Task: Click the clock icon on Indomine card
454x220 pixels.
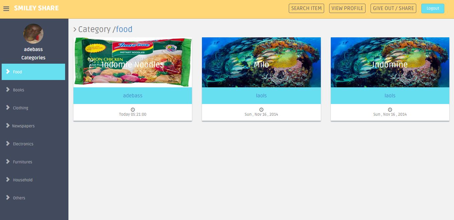Action: point(390,110)
